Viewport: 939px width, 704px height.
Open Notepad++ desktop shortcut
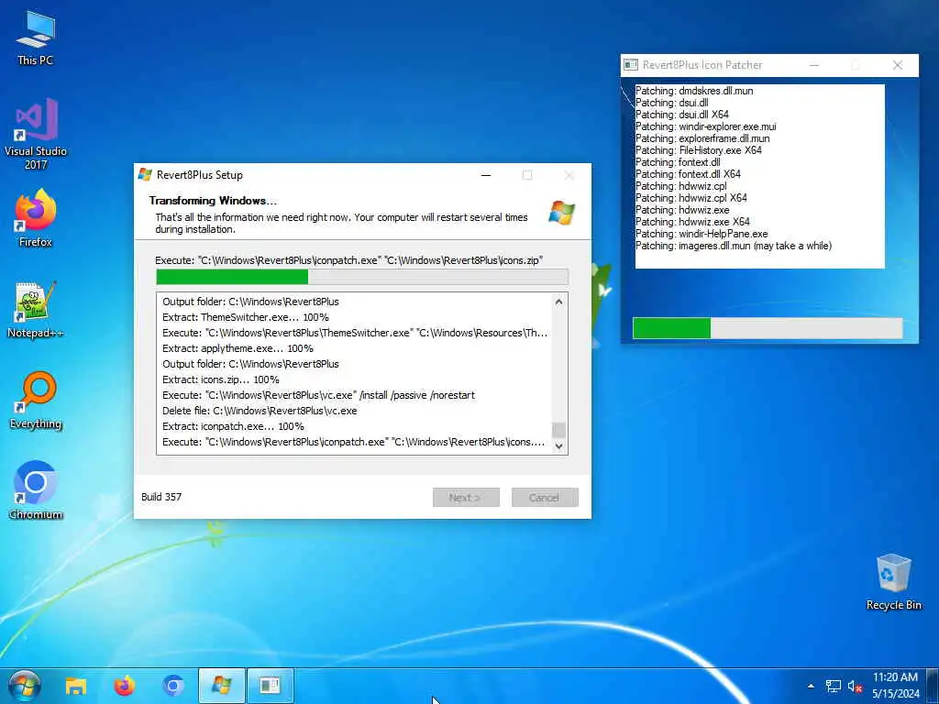point(36,310)
